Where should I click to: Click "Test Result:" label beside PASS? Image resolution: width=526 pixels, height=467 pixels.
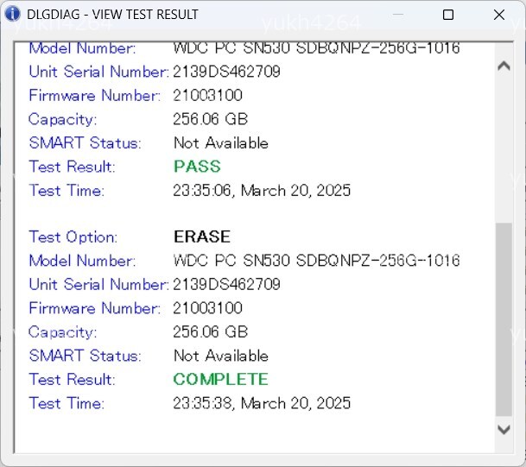pyautogui.click(x=72, y=167)
